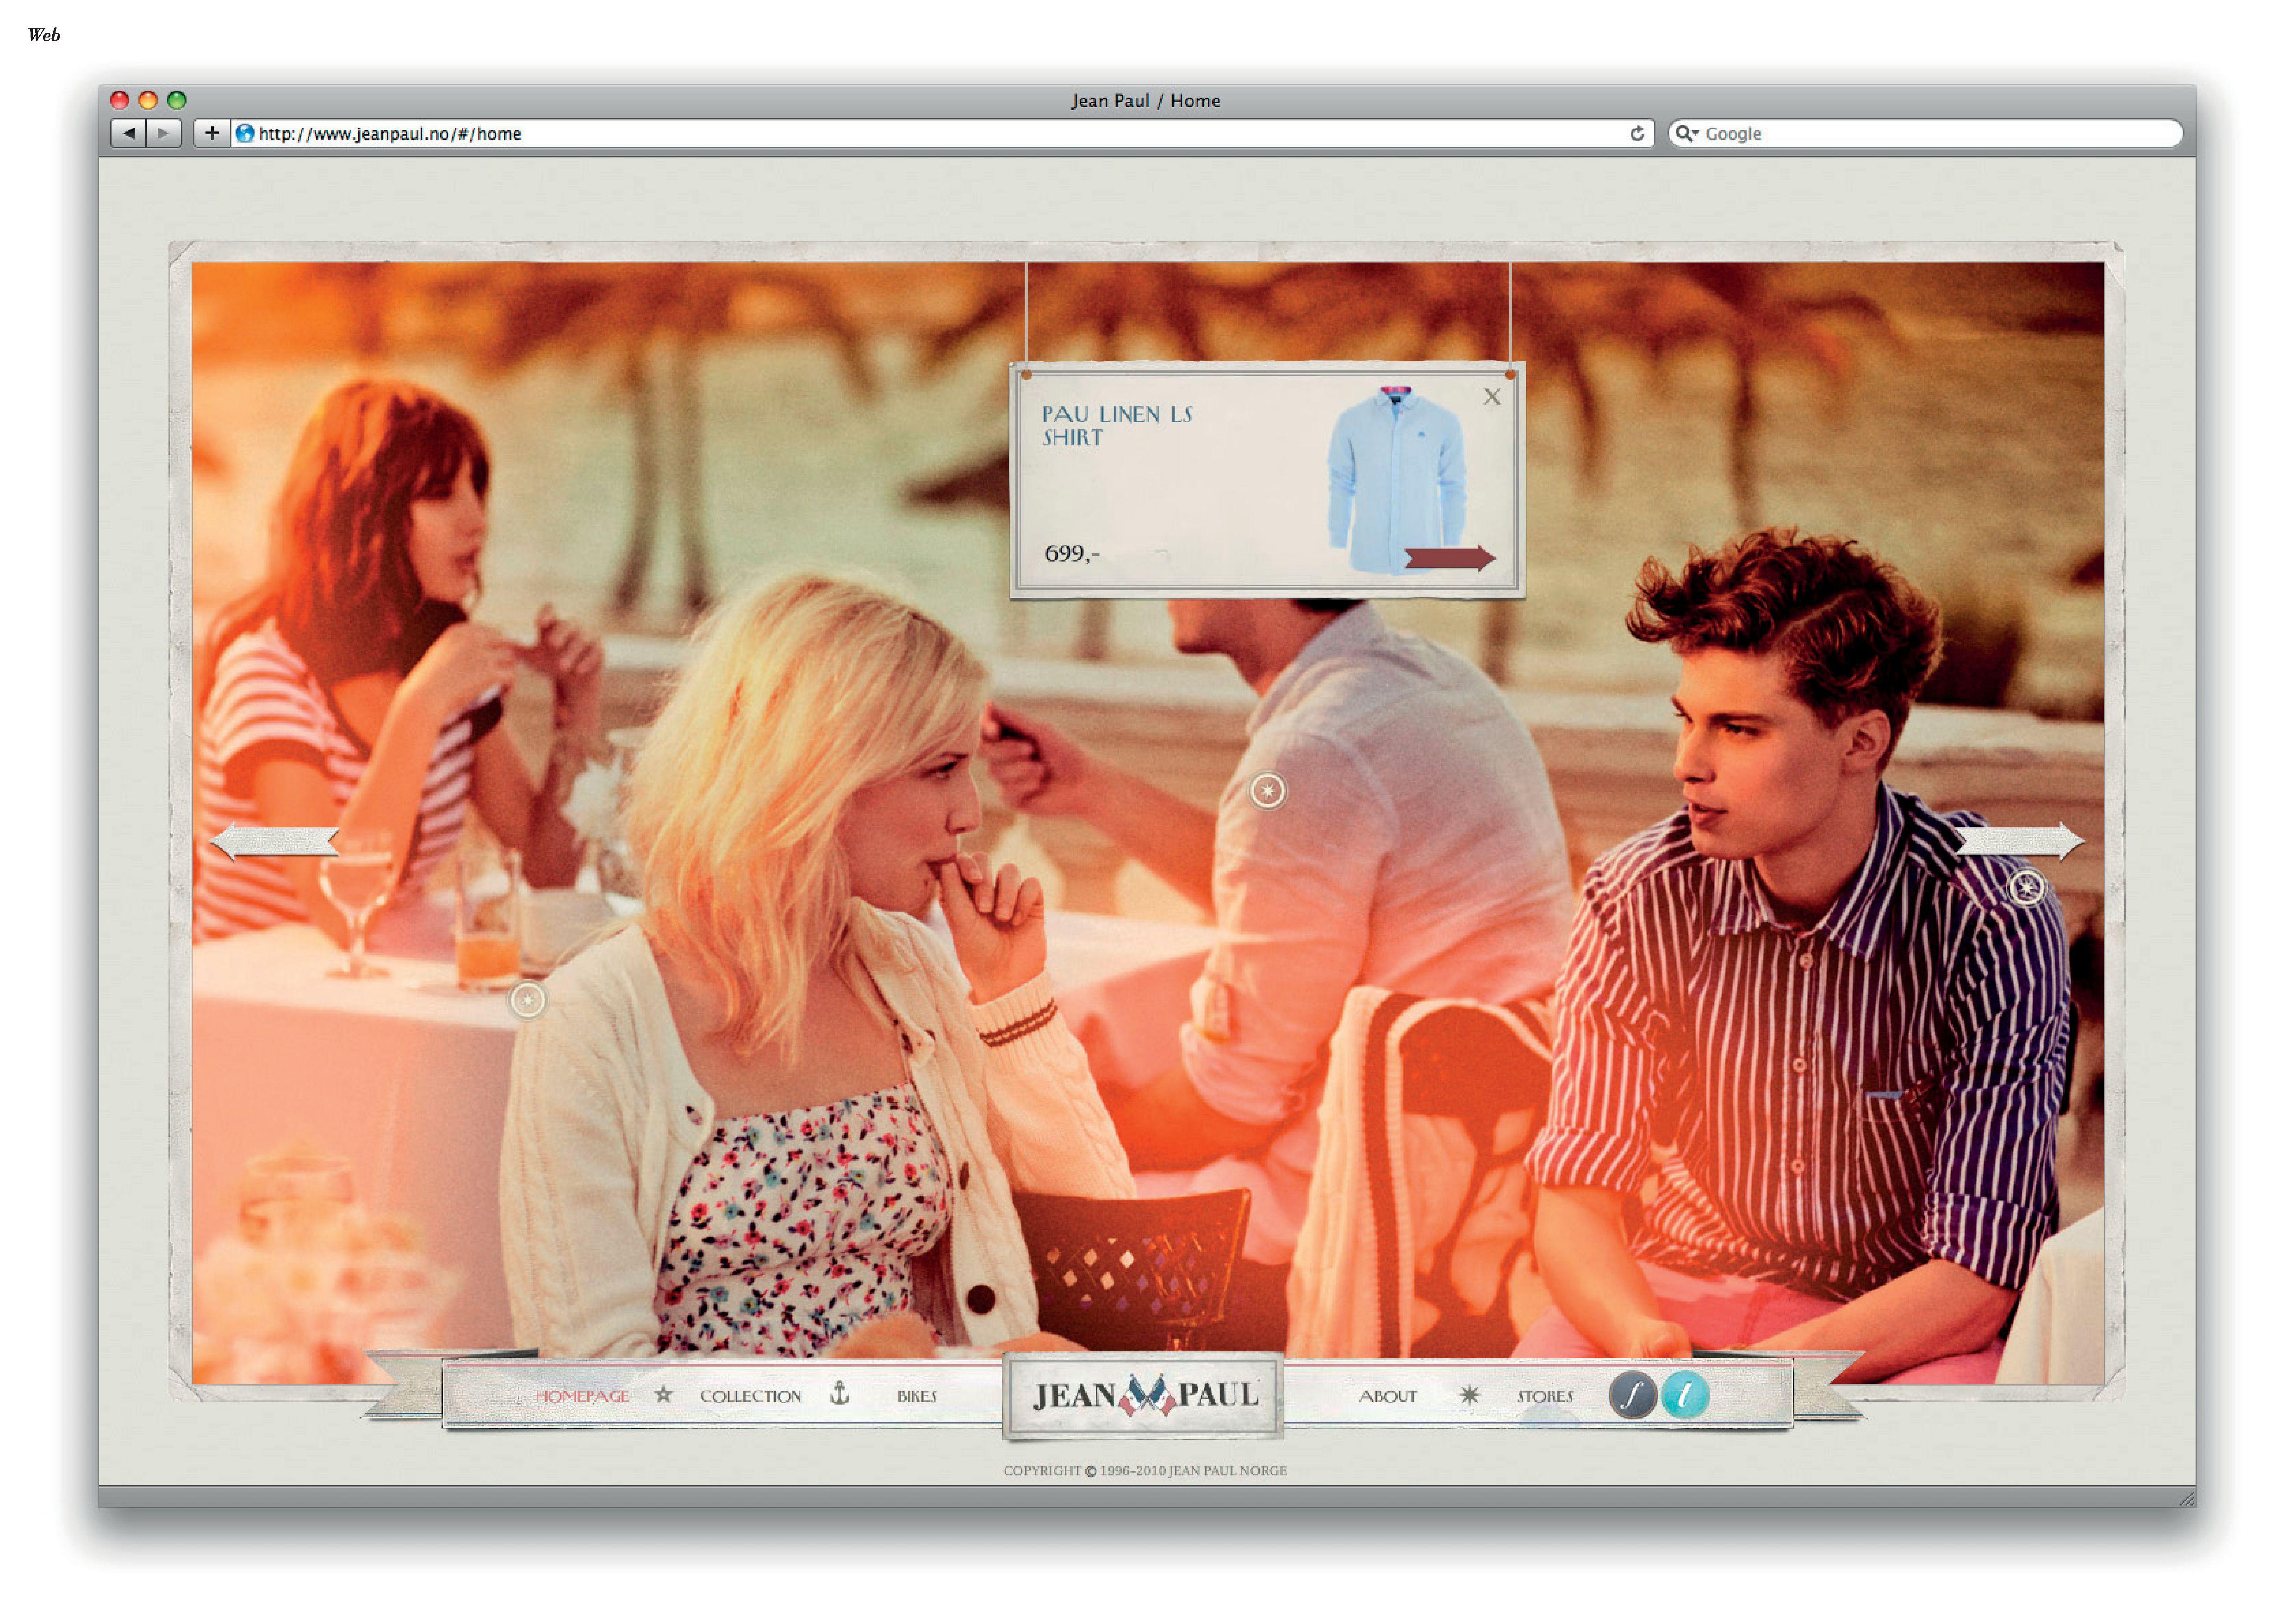Click the hotspot near the white cardigan
Viewport: 2296px width, 1624px height.
527,1000
